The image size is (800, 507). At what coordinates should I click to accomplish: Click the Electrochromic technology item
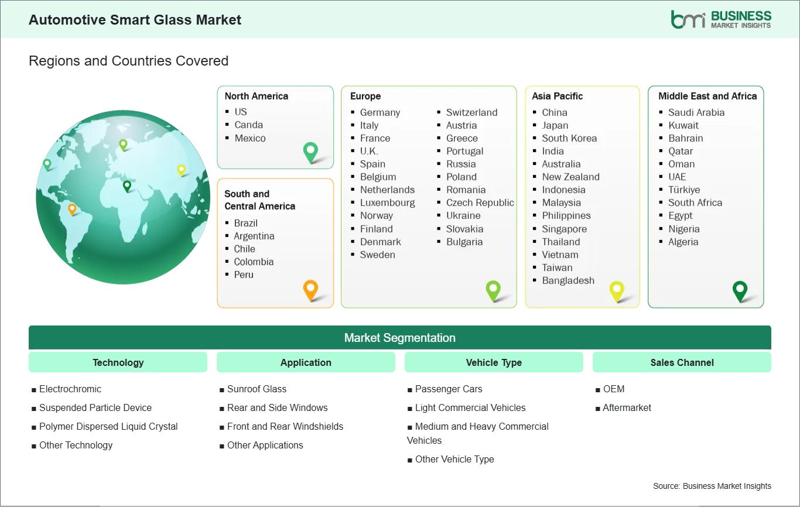point(70,389)
